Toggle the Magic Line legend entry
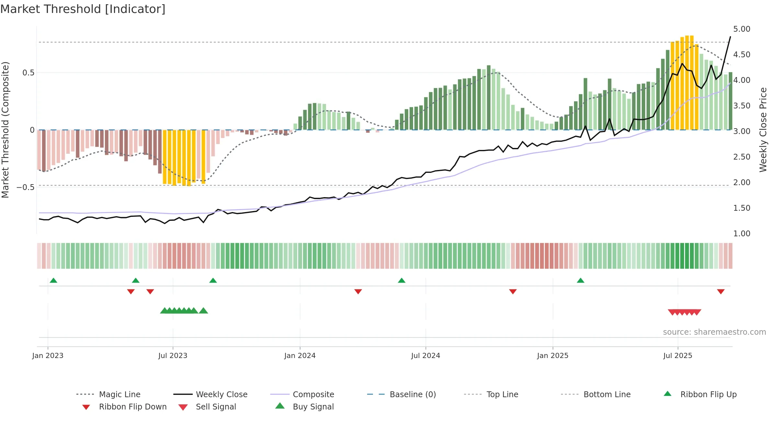 108,394
